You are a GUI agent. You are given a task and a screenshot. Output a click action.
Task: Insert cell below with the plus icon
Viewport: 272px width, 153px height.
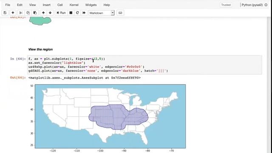13,13
